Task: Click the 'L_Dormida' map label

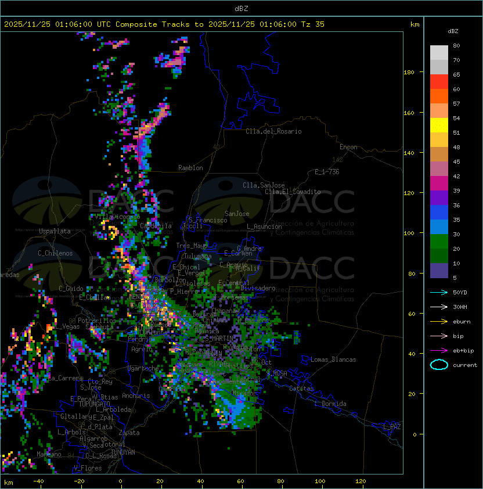Action: pos(330,404)
